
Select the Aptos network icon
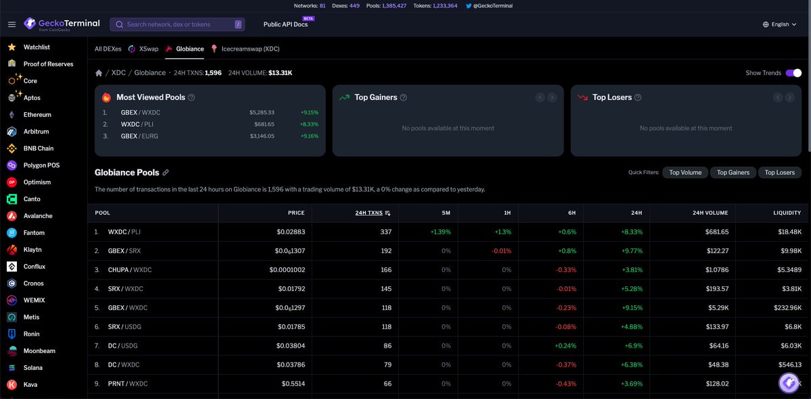(11, 97)
